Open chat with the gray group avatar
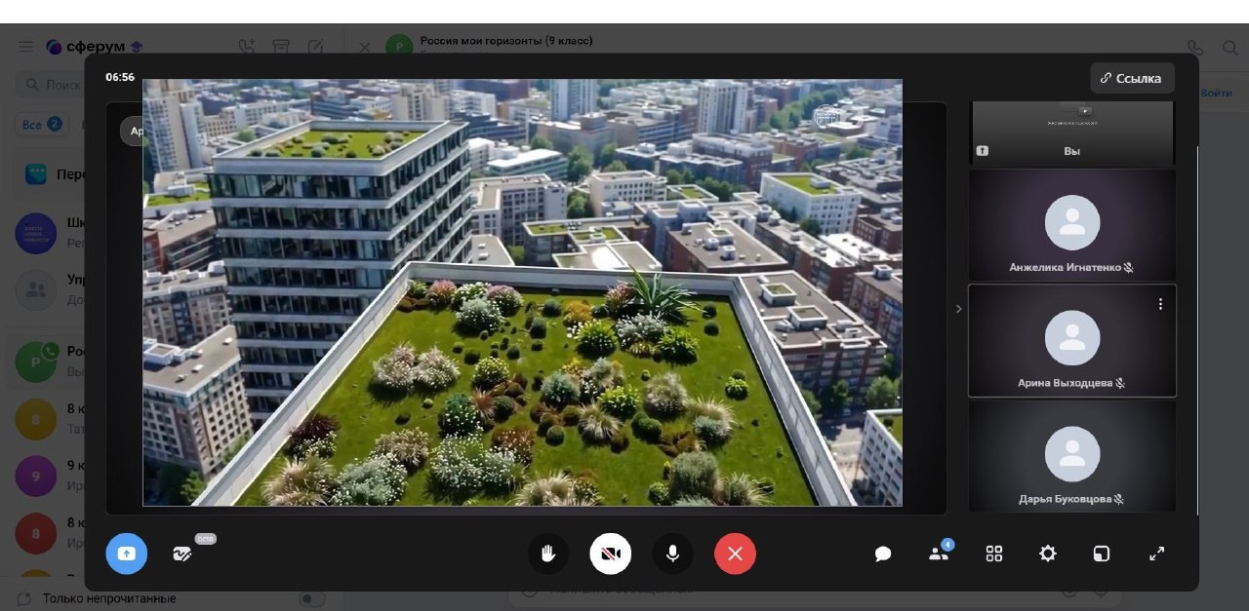The height and width of the screenshot is (611, 1249). pyautogui.click(x=36, y=289)
